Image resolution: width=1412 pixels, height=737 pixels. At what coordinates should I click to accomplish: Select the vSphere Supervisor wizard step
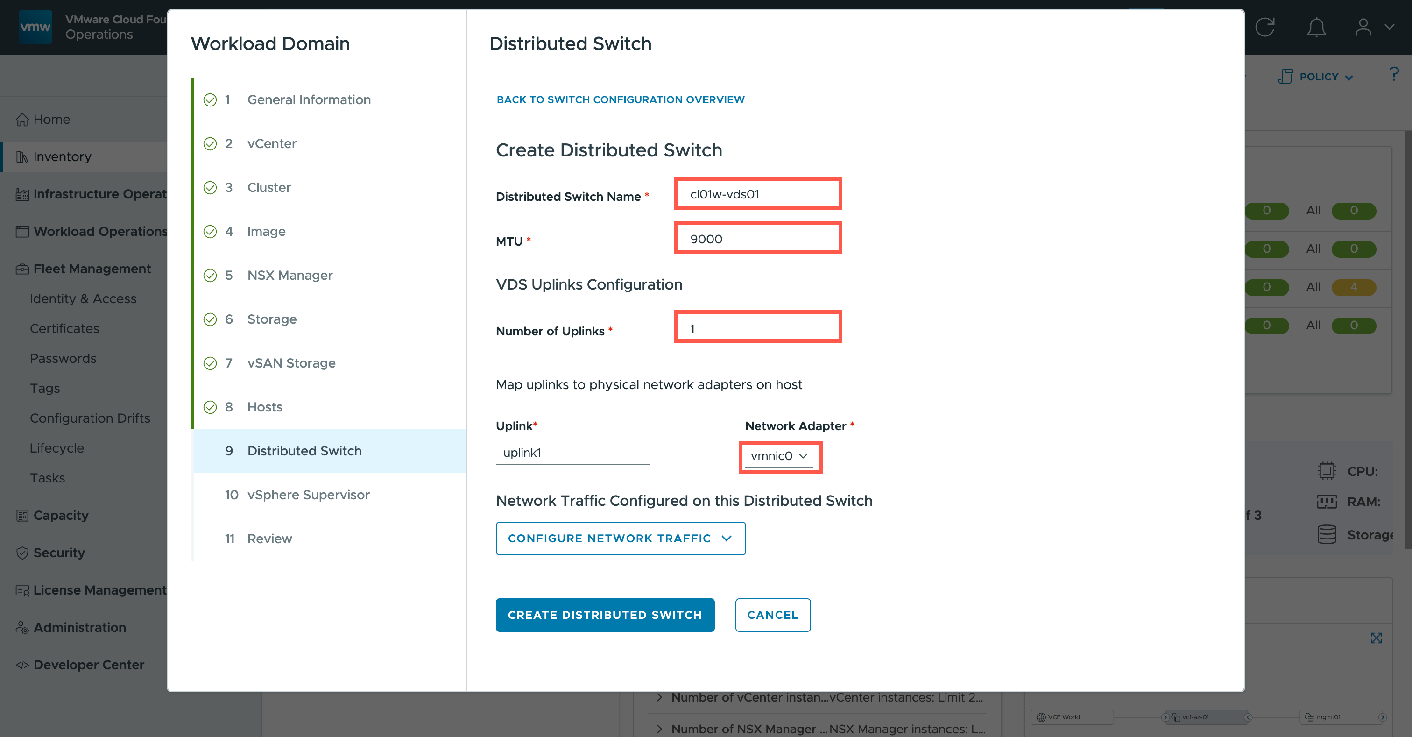[x=308, y=495]
